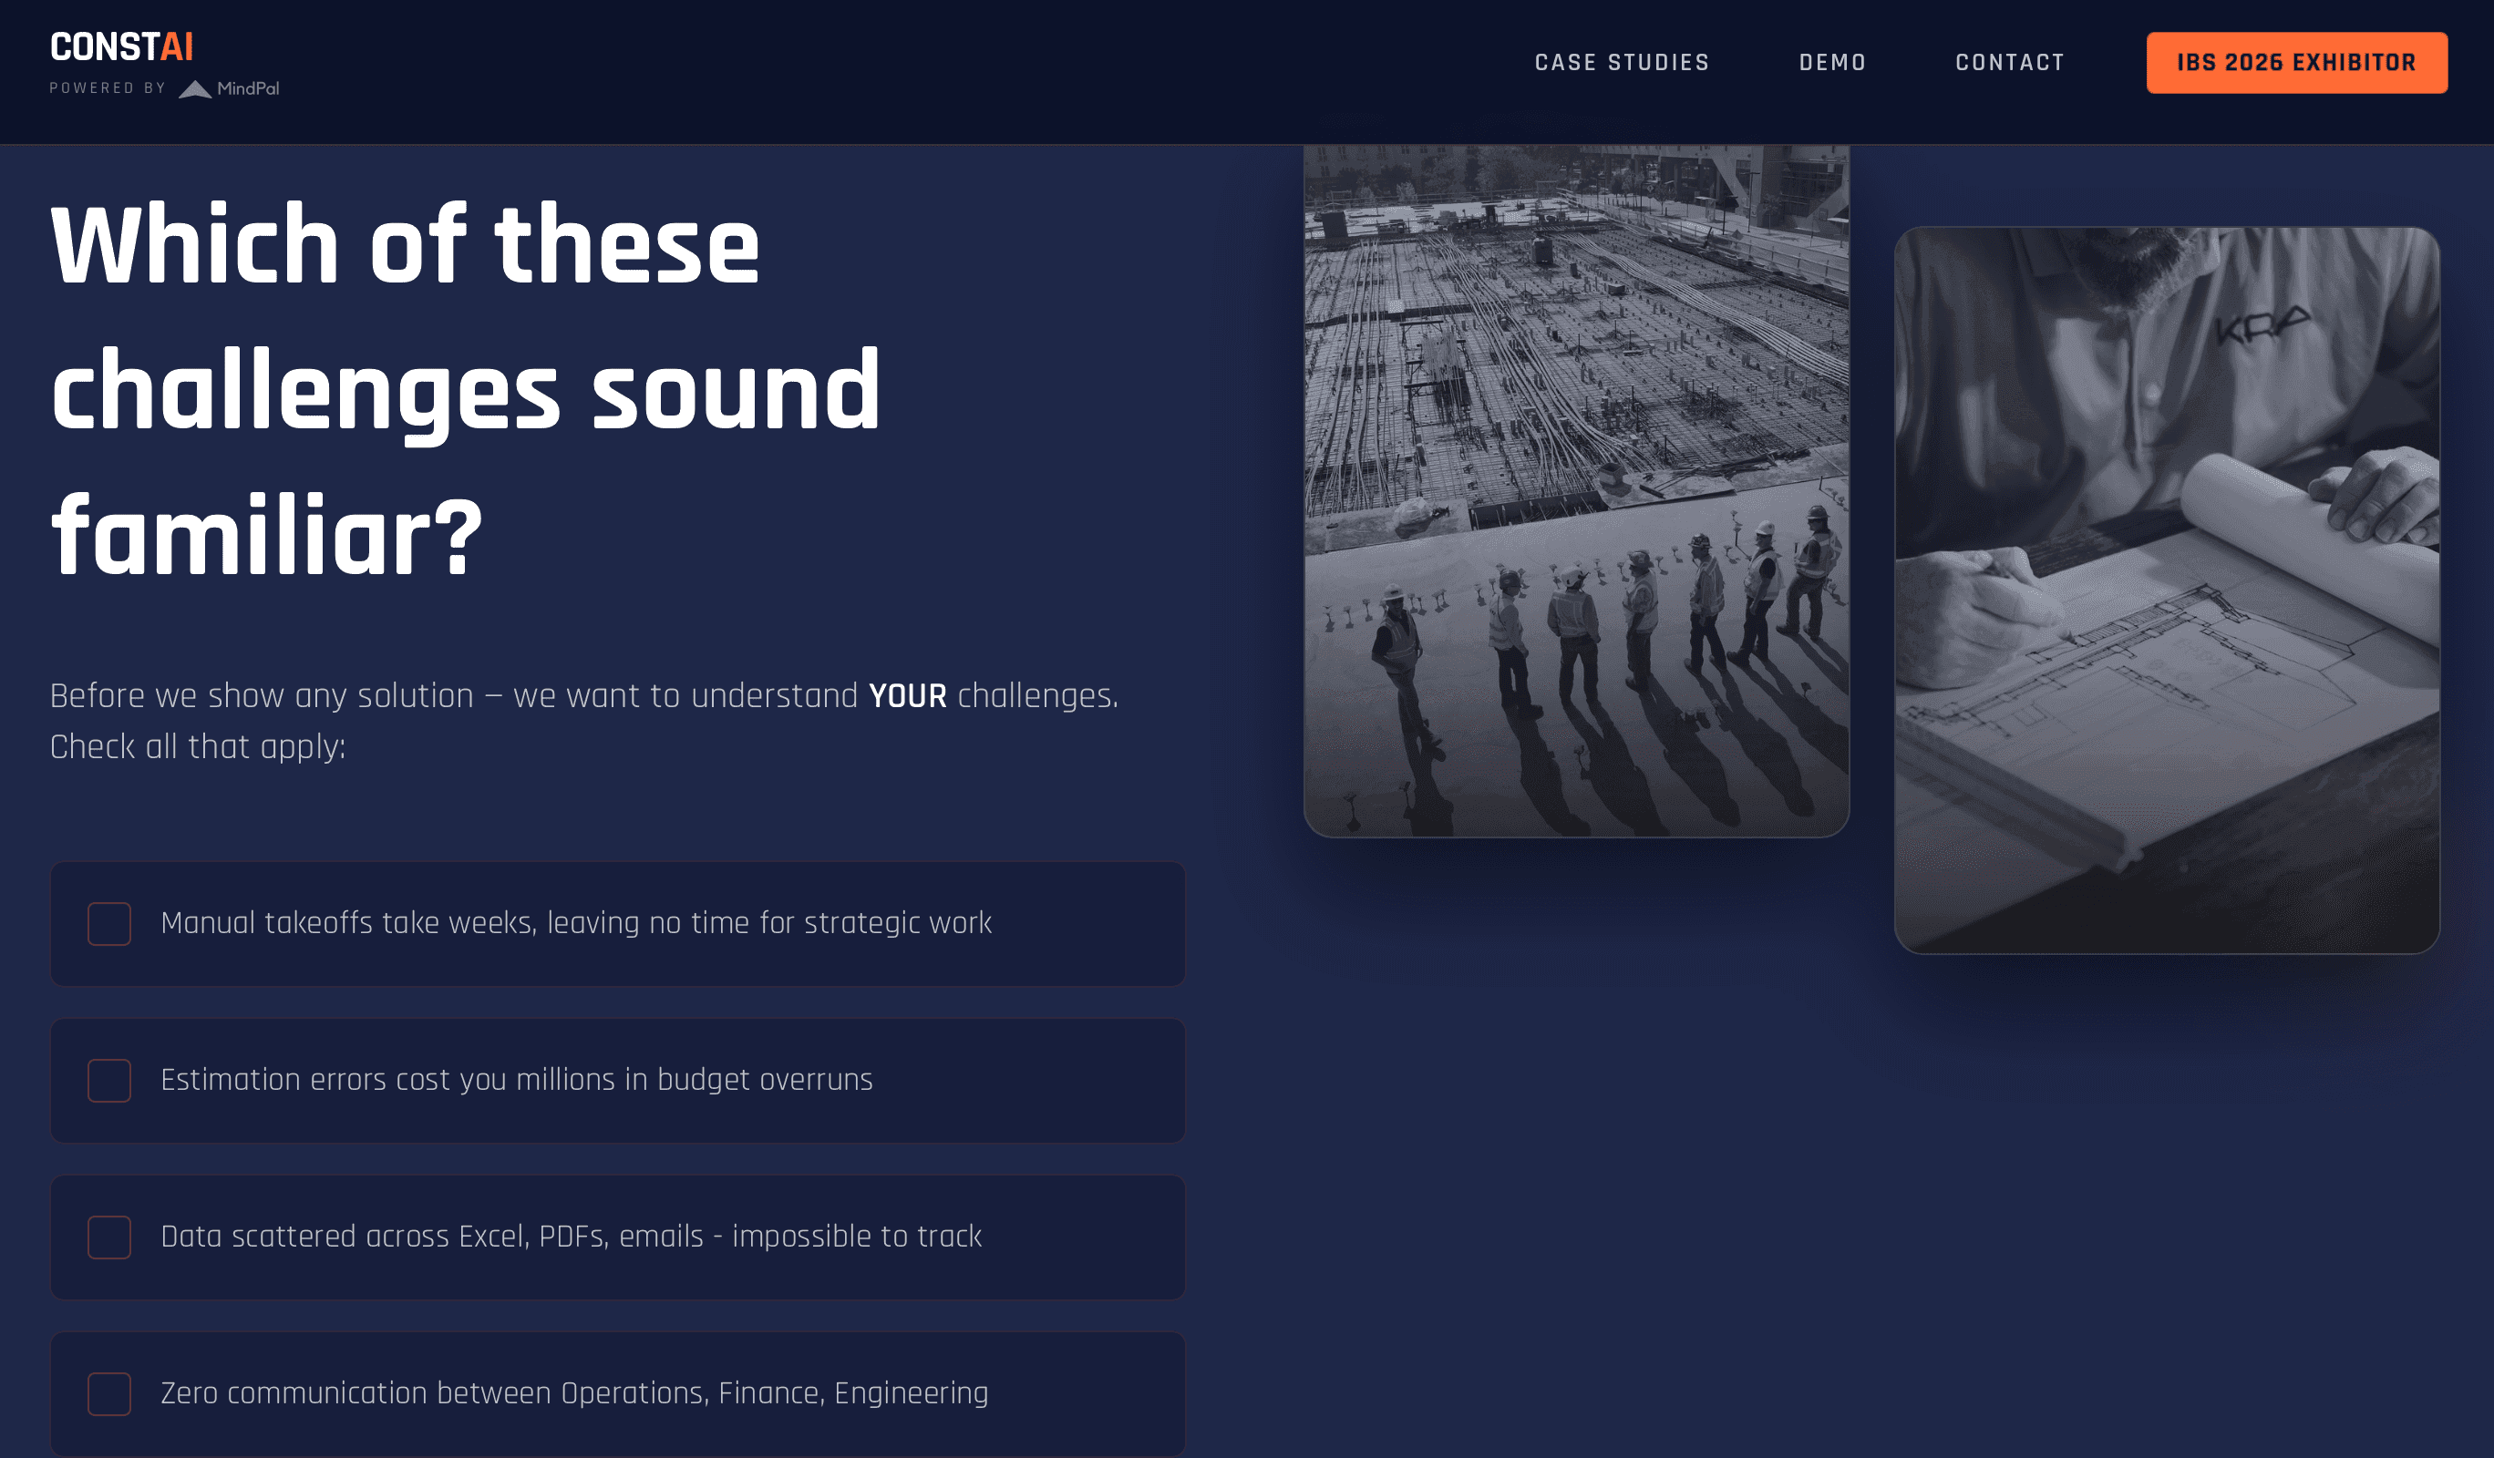The width and height of the screenshot is (2494, 1458).
Task: Click the CONSTAI logo
Action: coord(122,46)
